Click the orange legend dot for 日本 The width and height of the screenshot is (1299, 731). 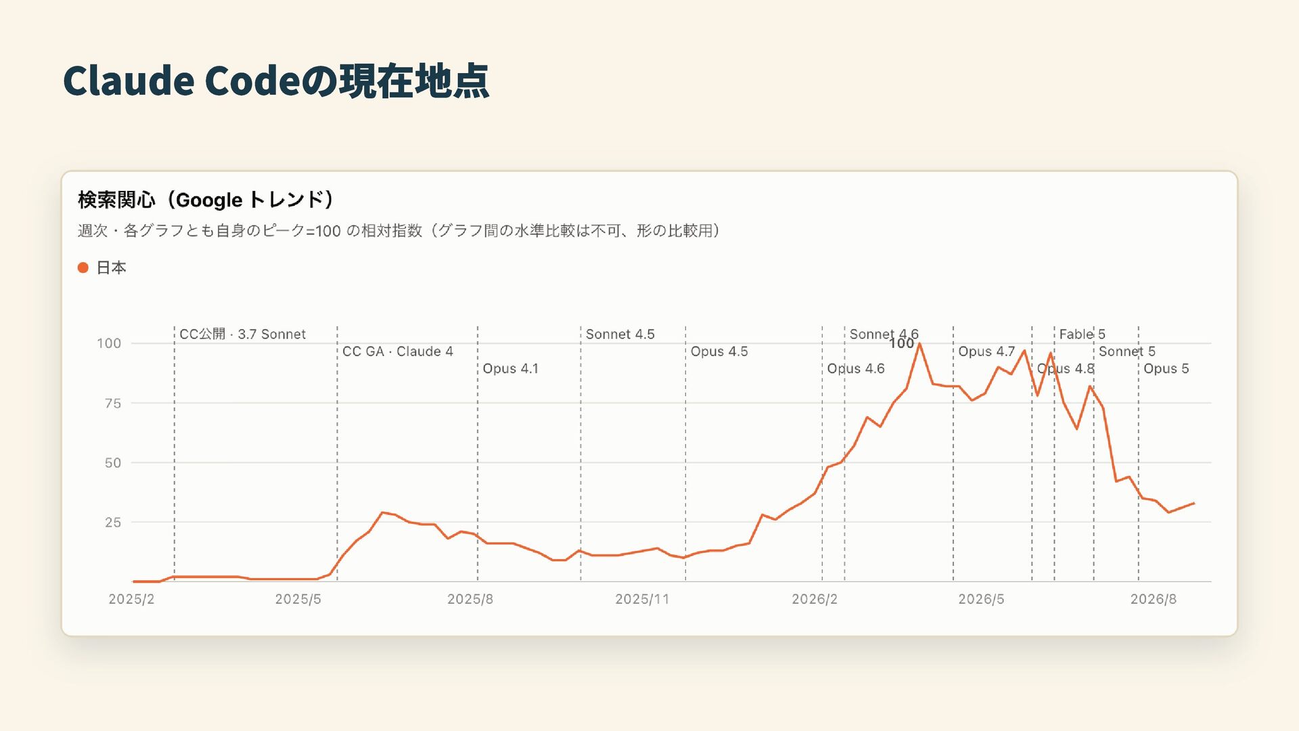pos(83,268)
